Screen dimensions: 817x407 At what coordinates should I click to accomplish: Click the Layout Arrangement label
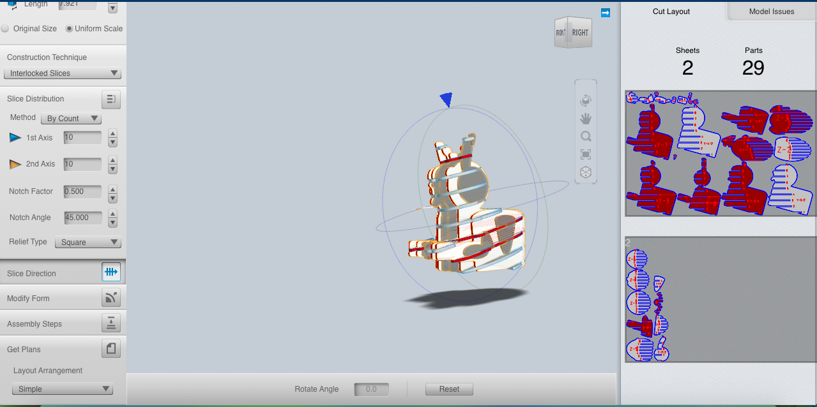pyautogui.click(x=48, y=371)
